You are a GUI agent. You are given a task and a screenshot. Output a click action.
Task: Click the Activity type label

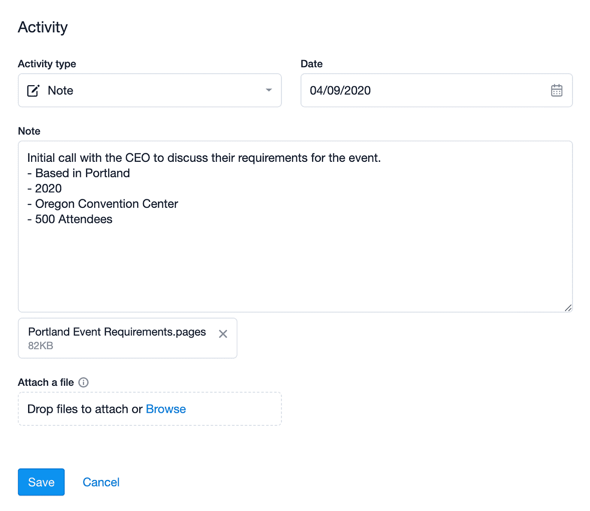[47, 64]
